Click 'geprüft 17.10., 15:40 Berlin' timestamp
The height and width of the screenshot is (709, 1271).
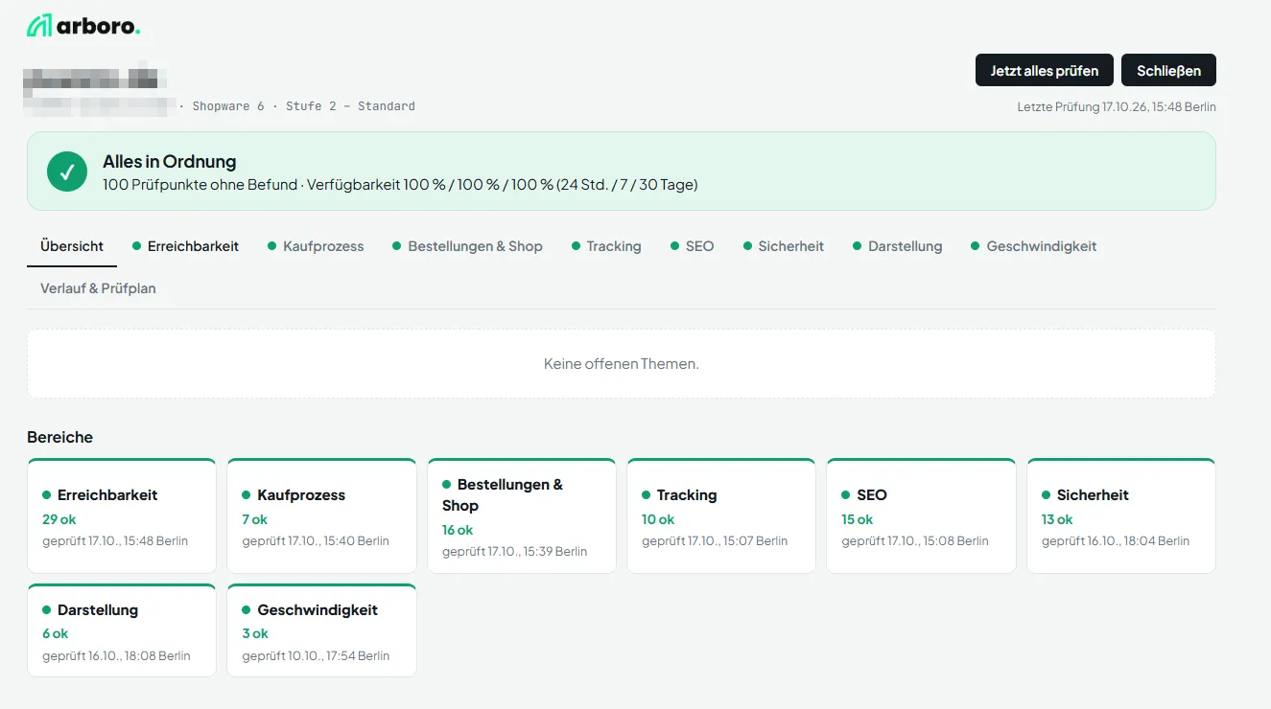coord(316,541)
